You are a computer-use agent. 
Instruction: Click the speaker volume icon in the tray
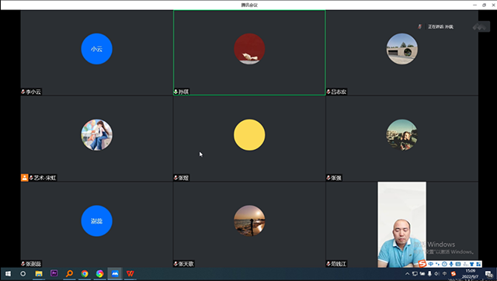click(x=437, y=274)
